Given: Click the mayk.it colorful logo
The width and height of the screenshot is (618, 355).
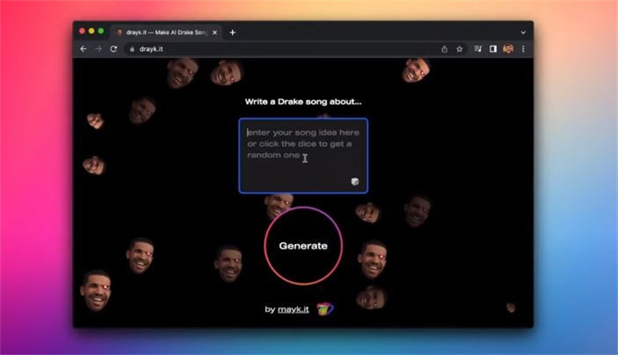Looking at the screenshot, I should click(325, 309).
